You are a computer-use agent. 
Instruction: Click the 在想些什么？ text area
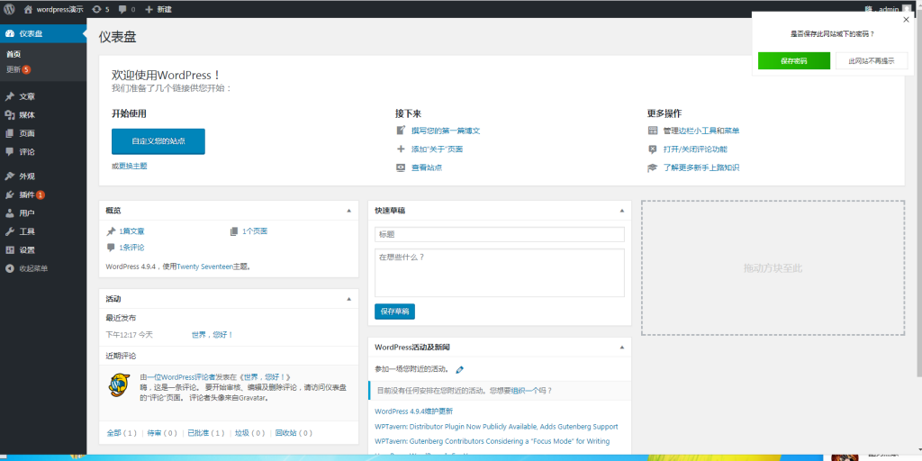click(x=499, y=273)
